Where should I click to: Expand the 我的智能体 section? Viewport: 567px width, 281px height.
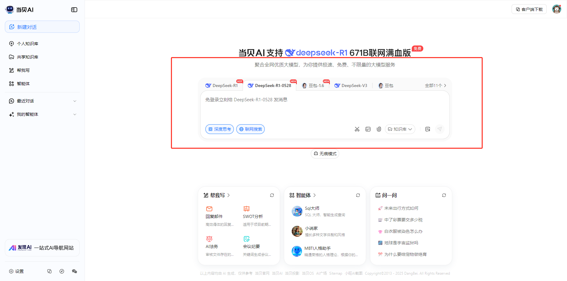(42, 114)
